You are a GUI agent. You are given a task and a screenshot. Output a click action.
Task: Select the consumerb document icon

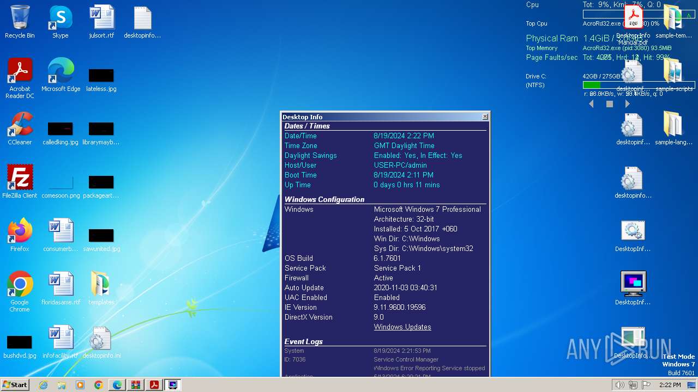click(61, 235)
